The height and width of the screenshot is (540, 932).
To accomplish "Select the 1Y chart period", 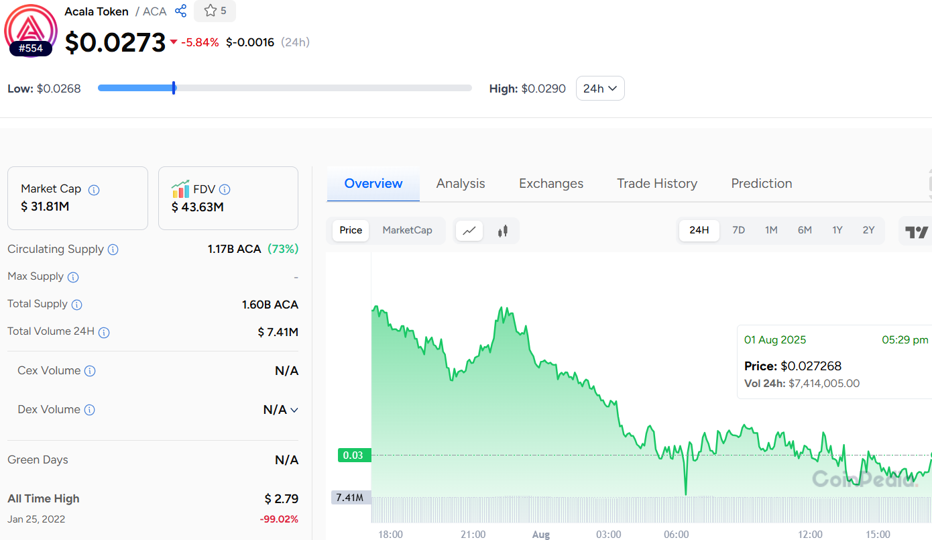I will point(837,230).
